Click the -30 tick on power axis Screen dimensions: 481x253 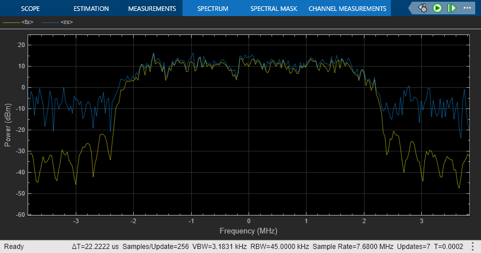[20, 151]
